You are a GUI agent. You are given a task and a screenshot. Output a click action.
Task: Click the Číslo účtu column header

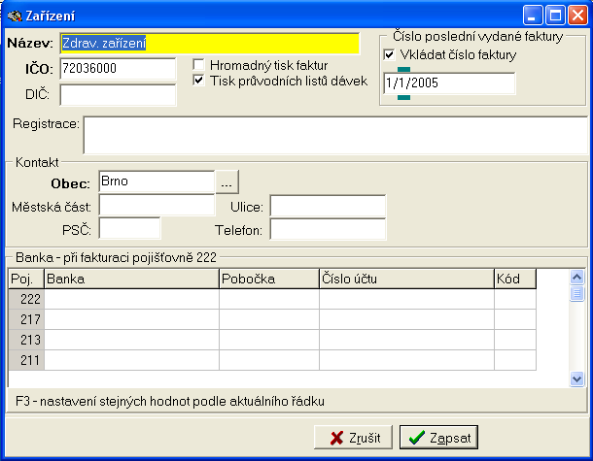(405, 280)
